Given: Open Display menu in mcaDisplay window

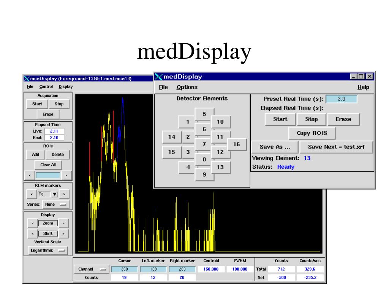Looking at the screenshot, I should pyautogui.click(x=66, y=87).
